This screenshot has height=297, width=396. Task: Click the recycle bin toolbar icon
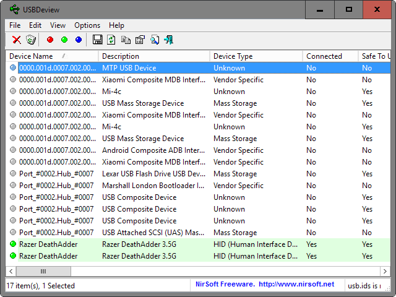31,40
